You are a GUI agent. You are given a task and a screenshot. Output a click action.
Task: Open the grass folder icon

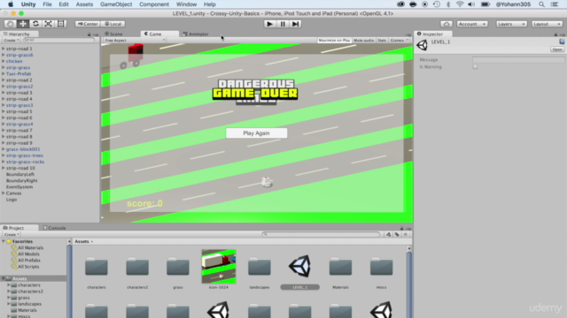tap(178, 267)
